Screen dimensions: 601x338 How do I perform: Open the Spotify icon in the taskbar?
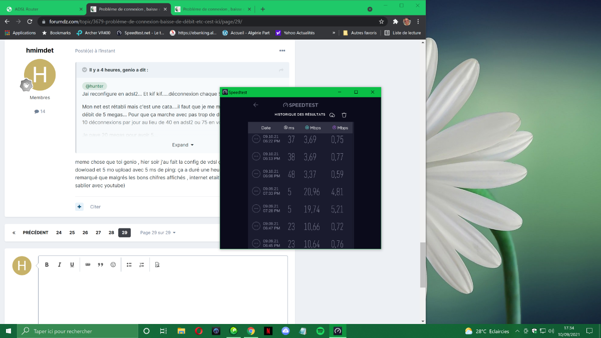[x=321, y=331]
